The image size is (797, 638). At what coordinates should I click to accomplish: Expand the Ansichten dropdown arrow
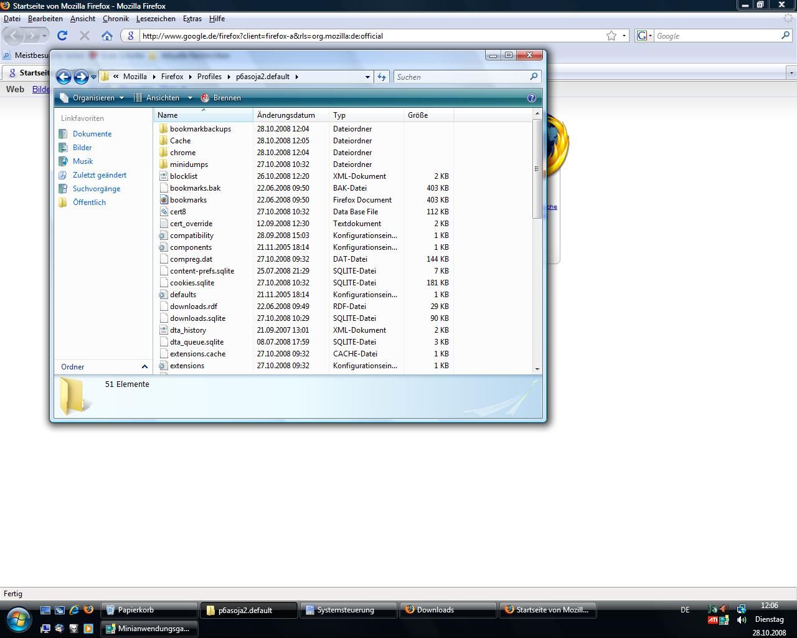[190, 98]
